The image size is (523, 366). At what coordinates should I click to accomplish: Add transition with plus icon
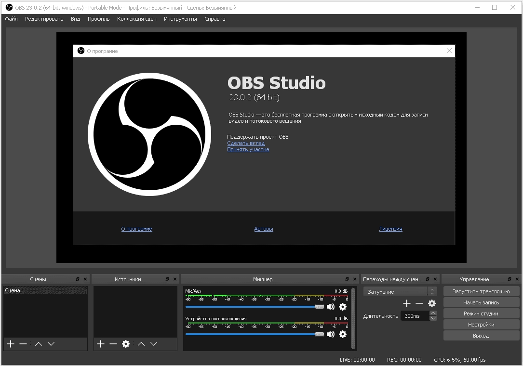coord(407,303)
